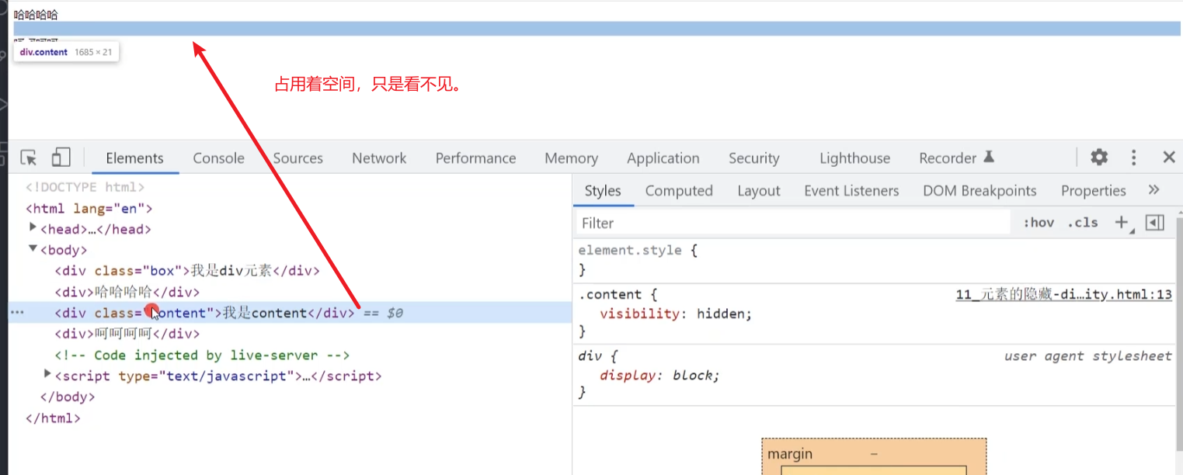Toggle the device toolbar icon
Viewport: 1183px width, 475px height.
pyautogui.click(x=61, y=158)
